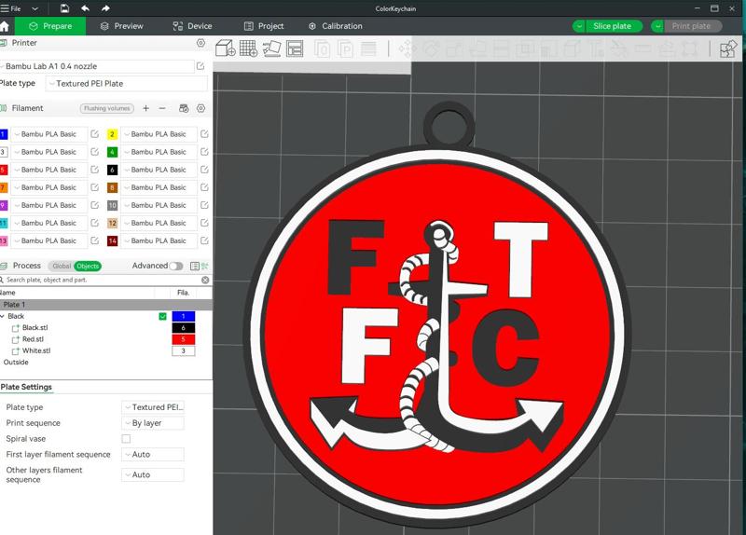Screen dimensions: 746x535
Task: Select the Plate 1 row
Action: click(106, 305)
